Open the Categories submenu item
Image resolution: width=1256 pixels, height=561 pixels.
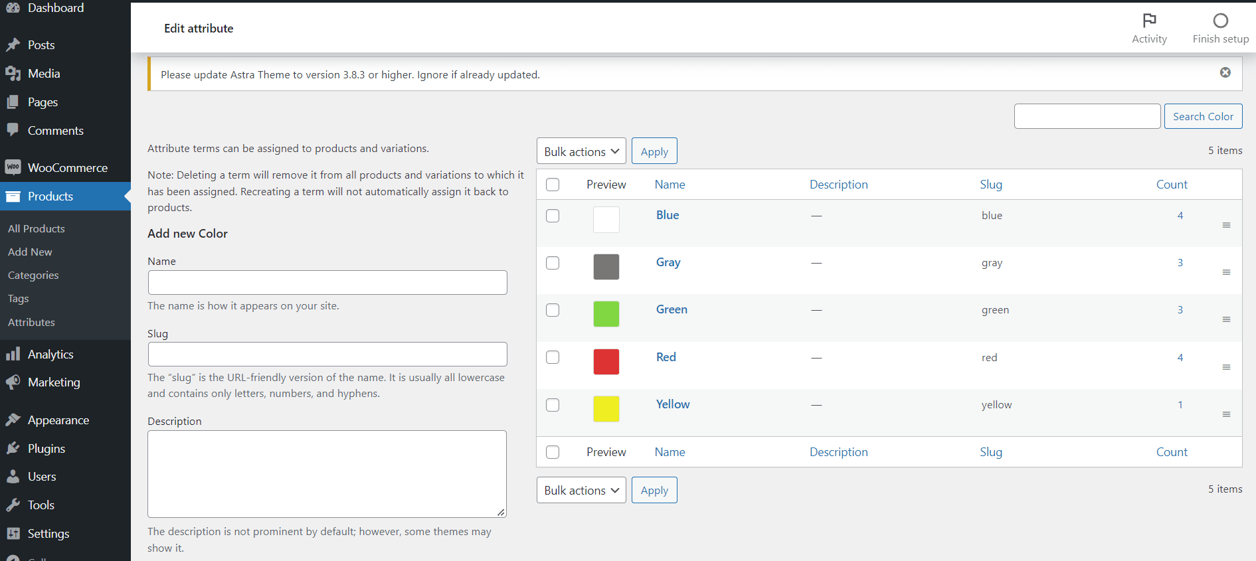[33, 275]
